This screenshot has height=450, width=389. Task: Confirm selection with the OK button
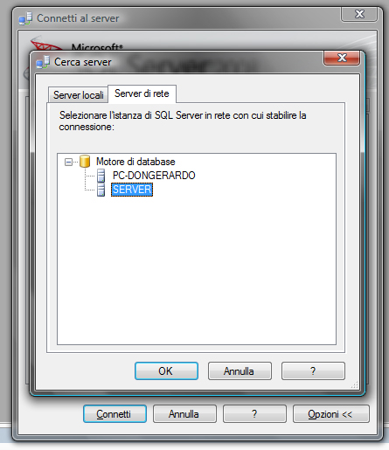[x=166, y=371]
